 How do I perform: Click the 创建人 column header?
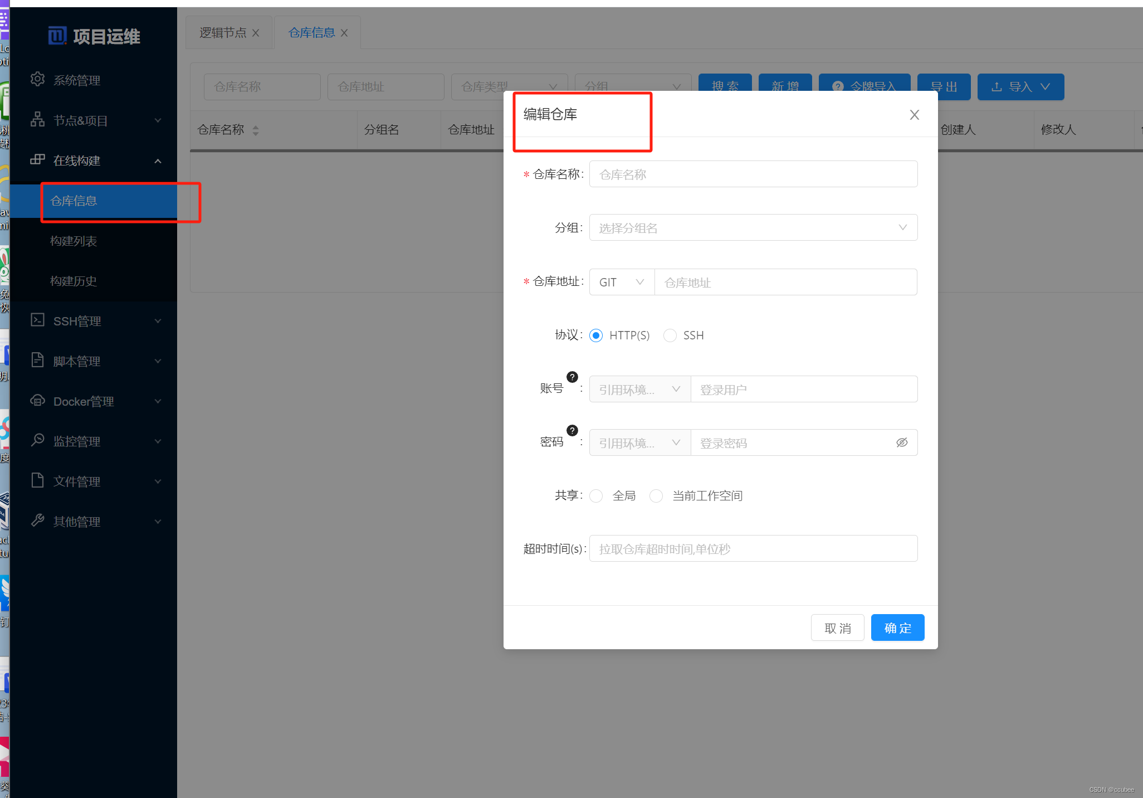pyautogui.click(x=958, y=130)
